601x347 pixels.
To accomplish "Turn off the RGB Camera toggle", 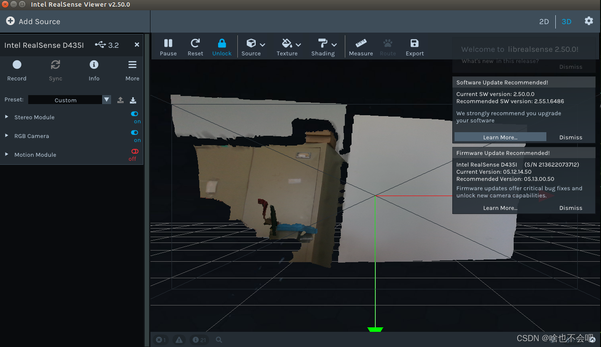I will click(135, 133).
